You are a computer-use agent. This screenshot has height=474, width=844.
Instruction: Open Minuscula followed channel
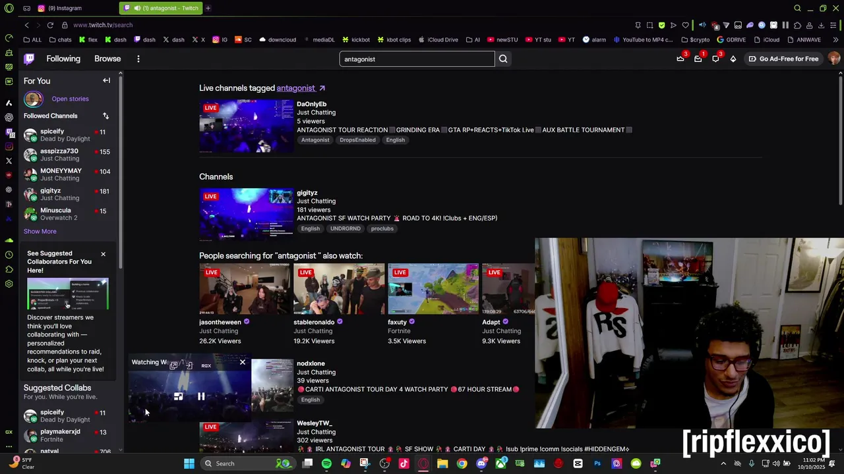[66, 214]
